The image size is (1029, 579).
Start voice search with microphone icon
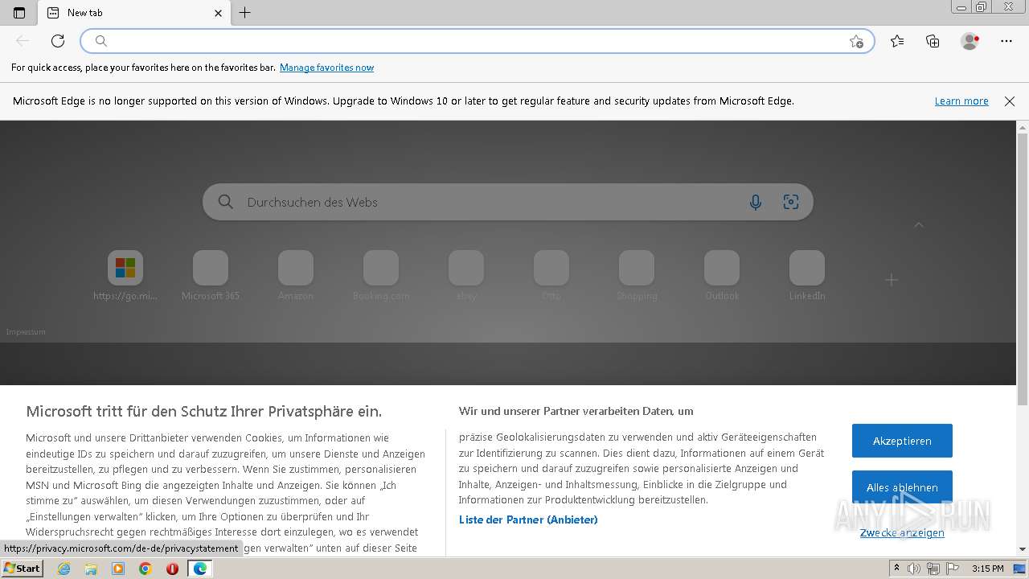pyautogui.click(x=755, y=202)
